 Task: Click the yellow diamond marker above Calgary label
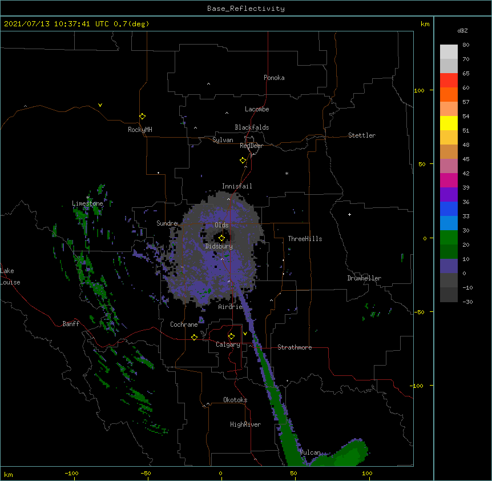coord(231,336)
